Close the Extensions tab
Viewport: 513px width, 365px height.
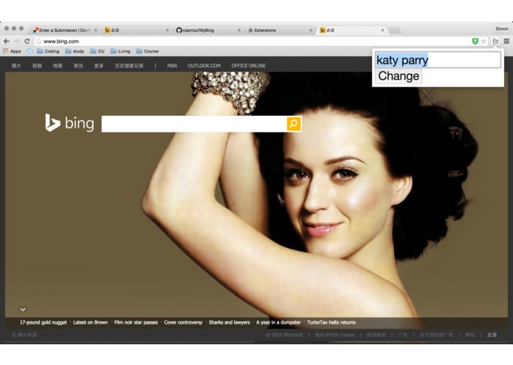[x=311, y=30]
